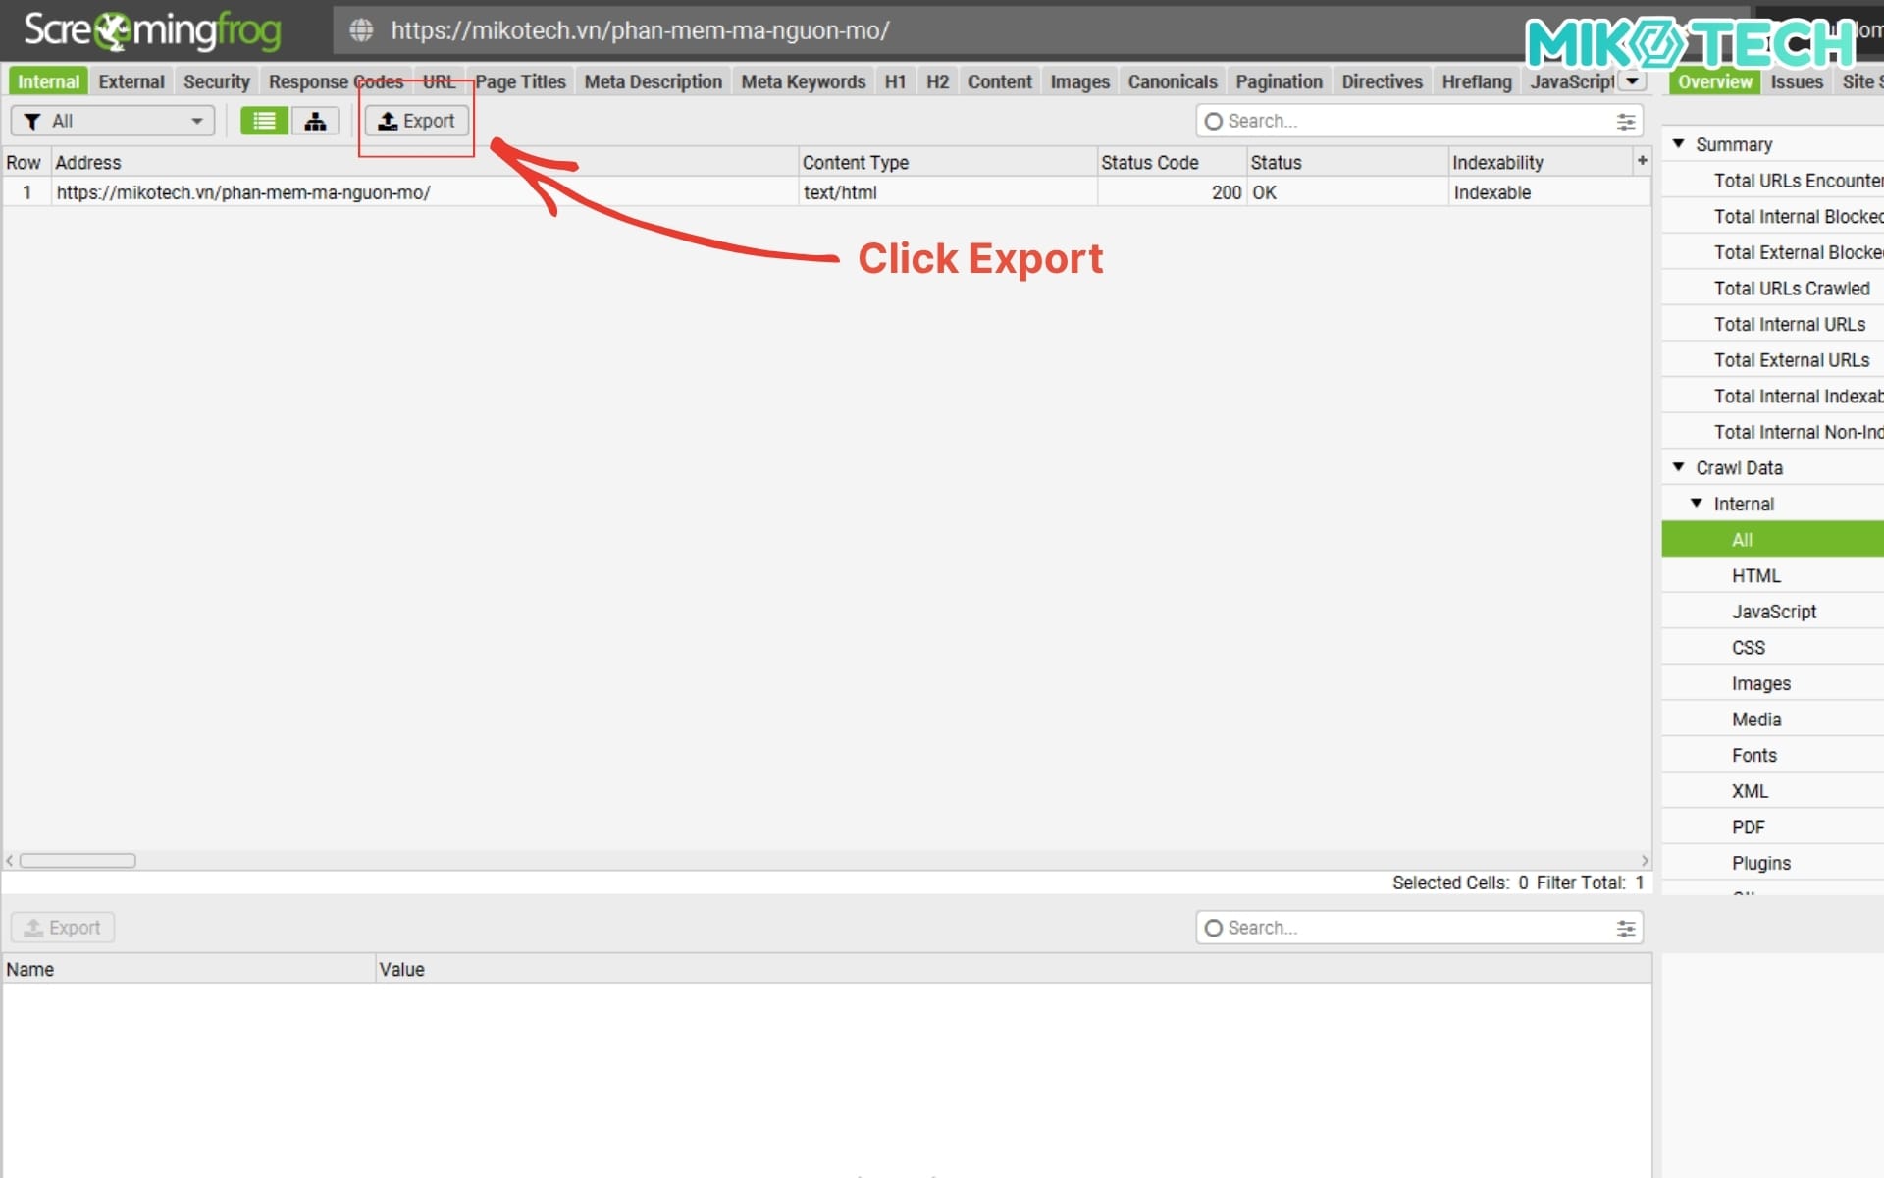
Task: Open the Meta Description tab
Action: point(653,81)
